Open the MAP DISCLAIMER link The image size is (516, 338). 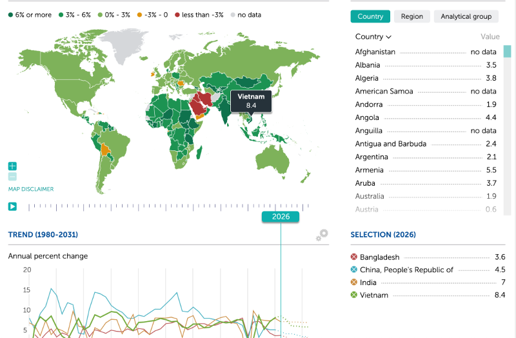point(31,189)
